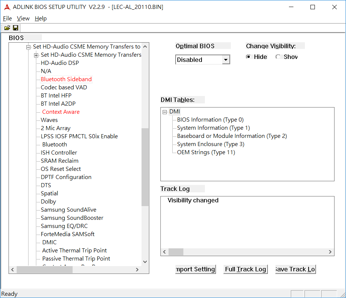Select the N/A tree item

(46, 71)
